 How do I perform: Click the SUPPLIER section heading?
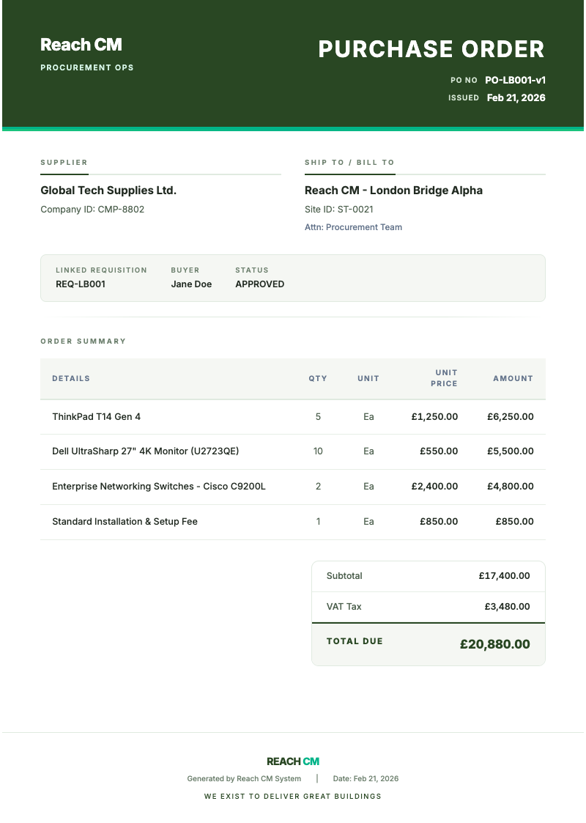click(64, 162)
